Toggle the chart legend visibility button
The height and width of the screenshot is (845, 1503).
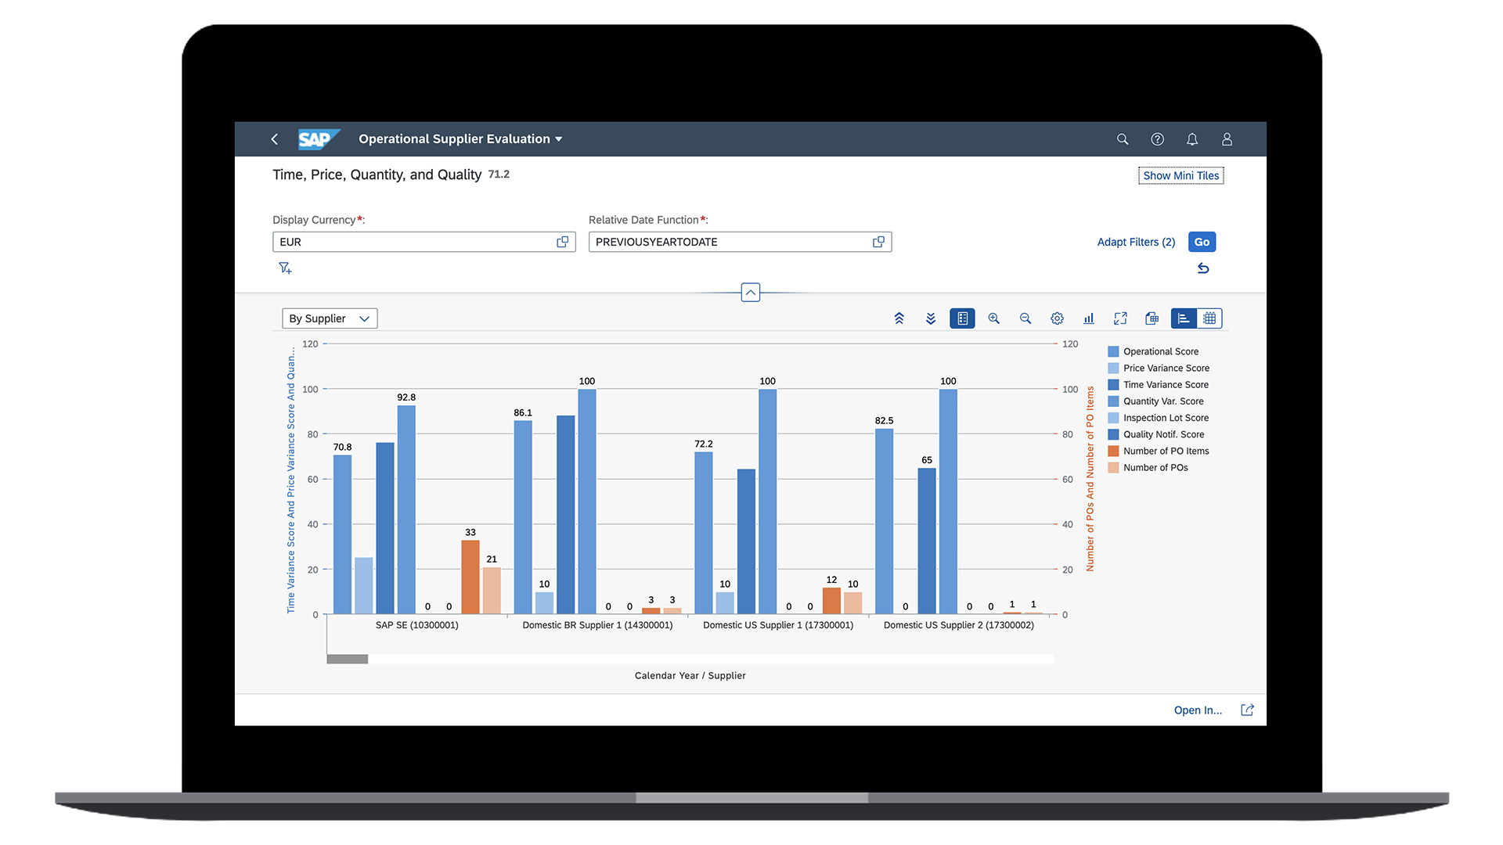click(962, 318)
